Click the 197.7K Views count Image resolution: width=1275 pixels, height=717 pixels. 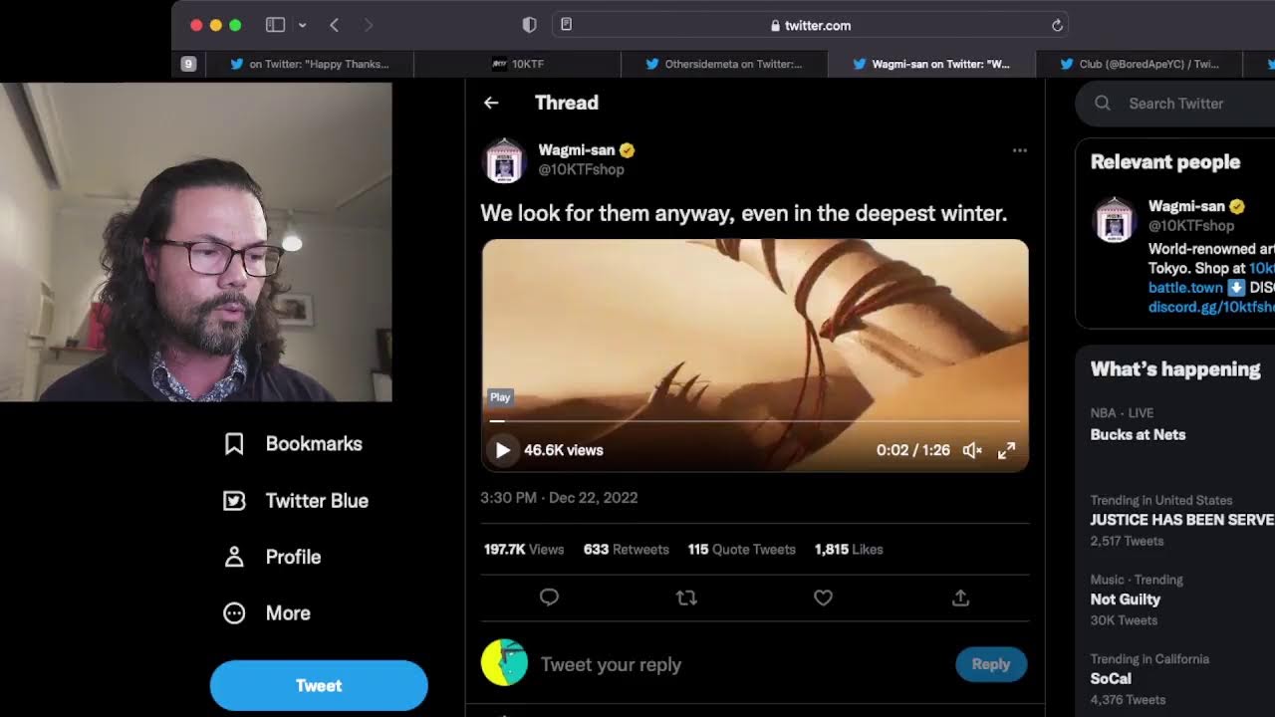(x=524, y=550)
